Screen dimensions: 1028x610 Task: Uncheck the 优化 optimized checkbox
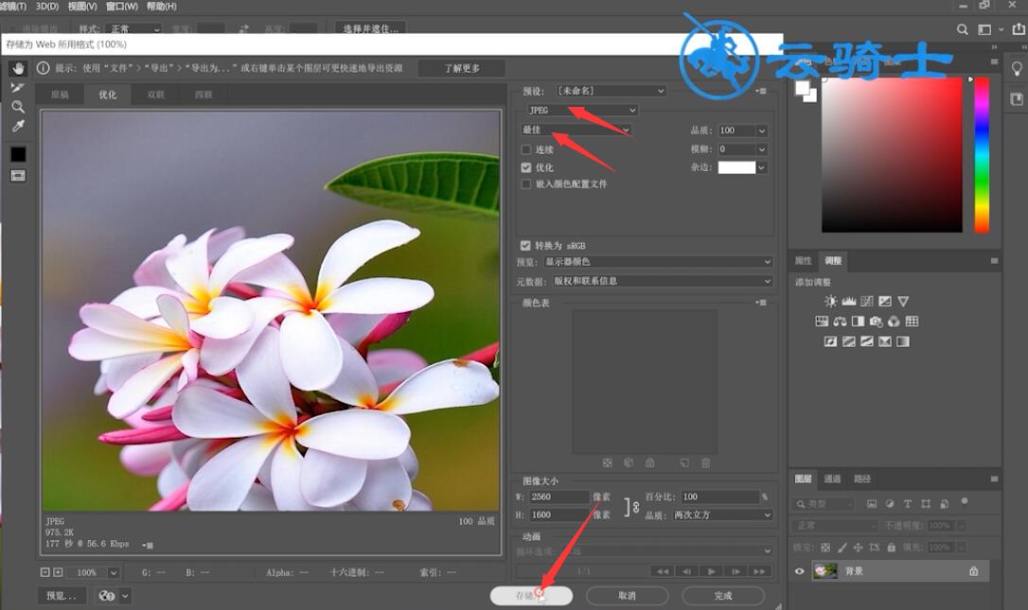(x=525, y=167)
